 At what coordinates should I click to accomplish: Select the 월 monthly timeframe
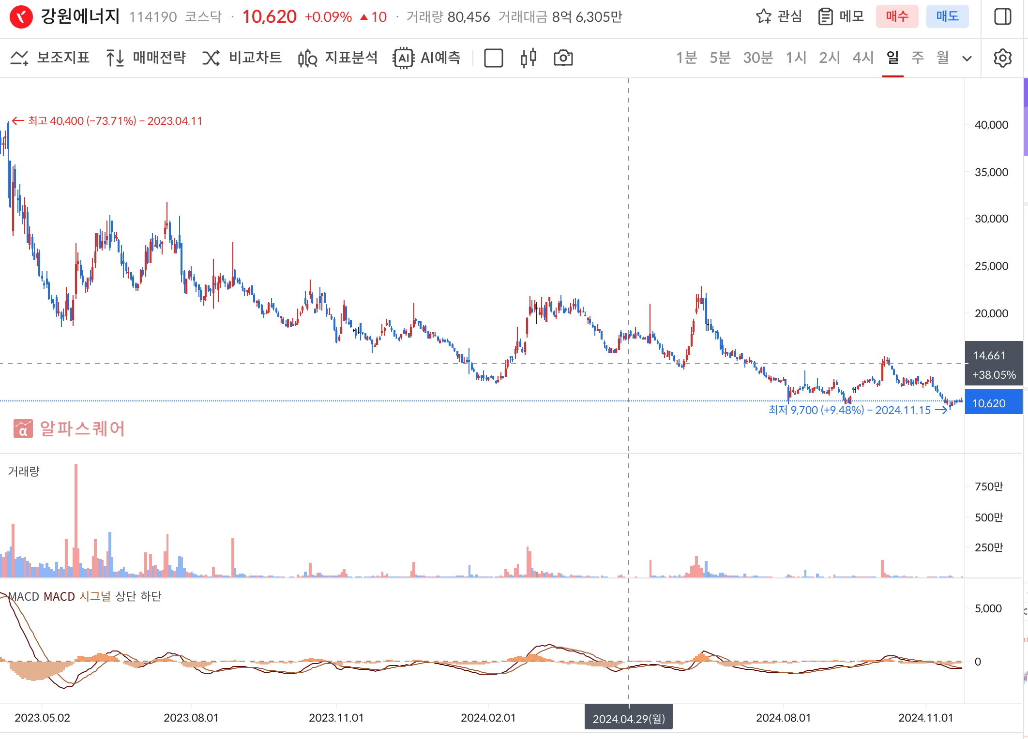pyautogui.click(x=942, y=58)
